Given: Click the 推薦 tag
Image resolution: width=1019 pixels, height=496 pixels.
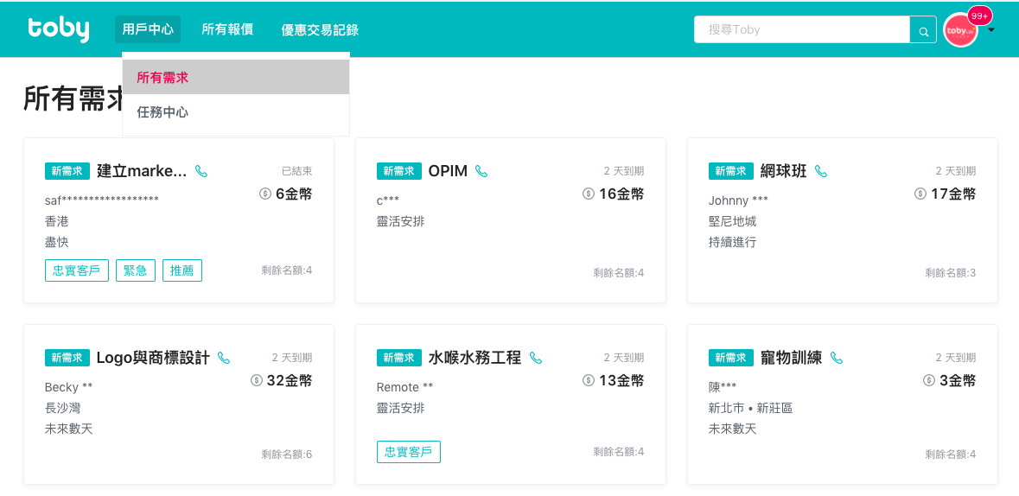Looking at the screenshot, I should pyautogui.click(x=182, y=270).
